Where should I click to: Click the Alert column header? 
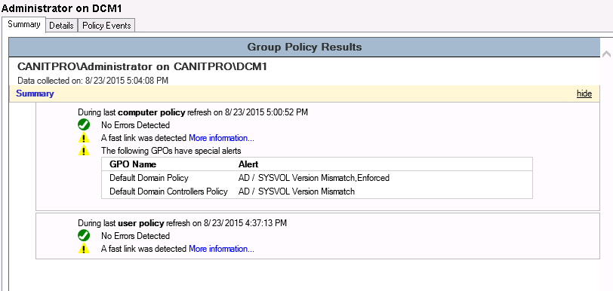coord(248,164)
